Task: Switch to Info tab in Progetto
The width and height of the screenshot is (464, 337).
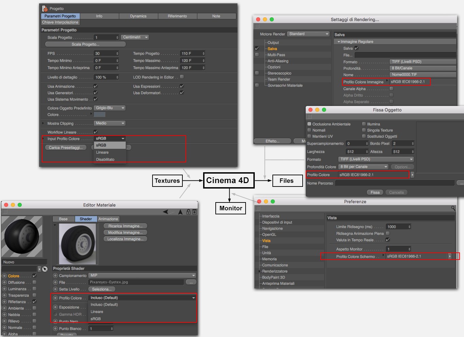Action: tap(99, 16)
